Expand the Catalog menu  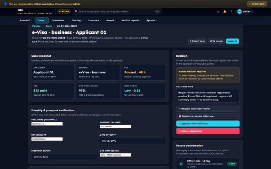77,20
